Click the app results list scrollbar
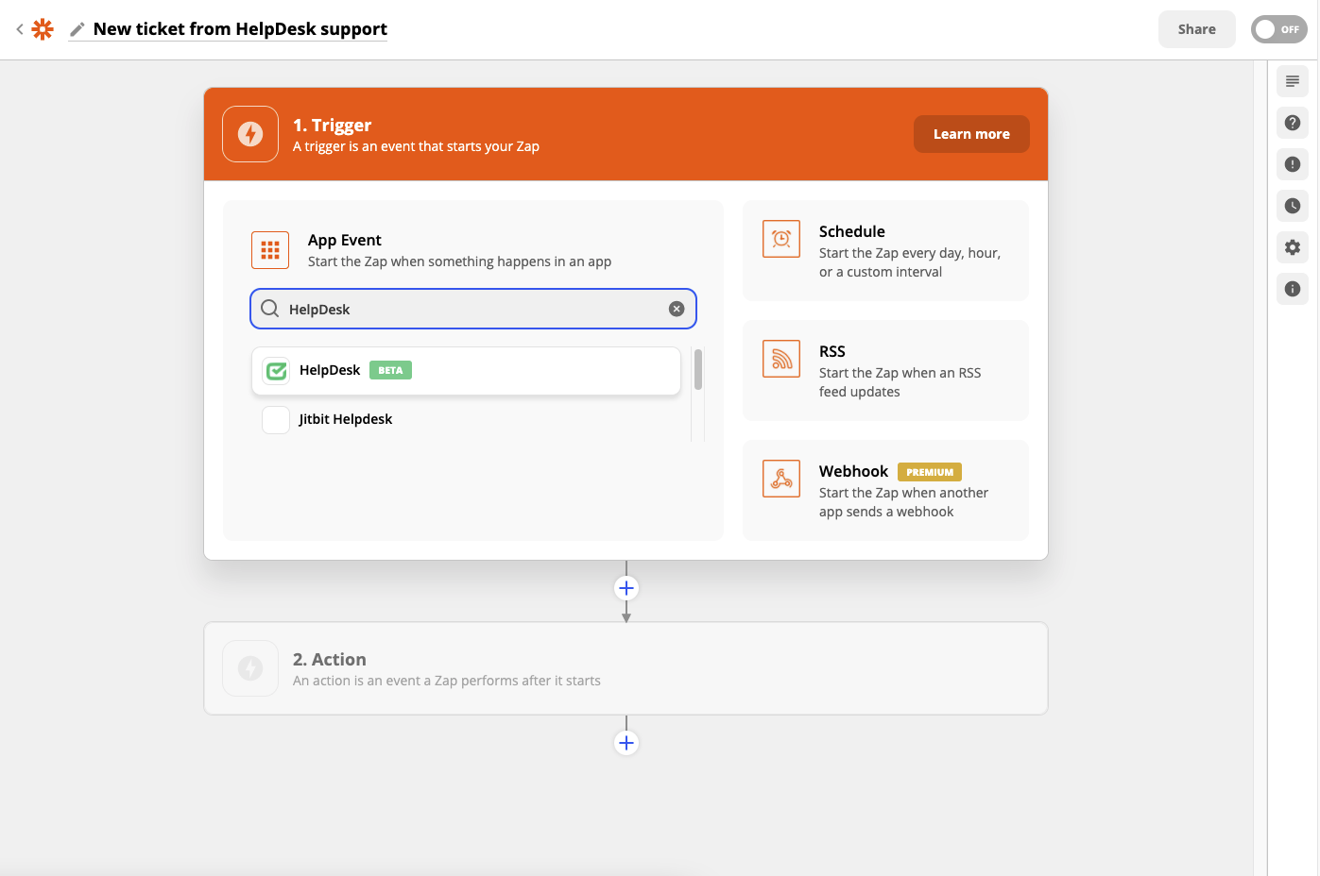This screenshot has width=1320, height=876. coord(698,370)
